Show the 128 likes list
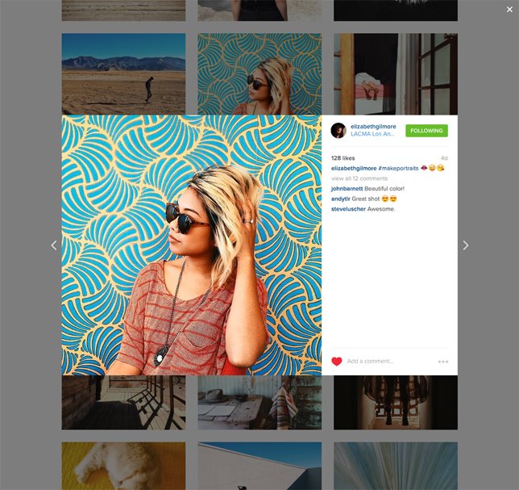 point(343,158)
